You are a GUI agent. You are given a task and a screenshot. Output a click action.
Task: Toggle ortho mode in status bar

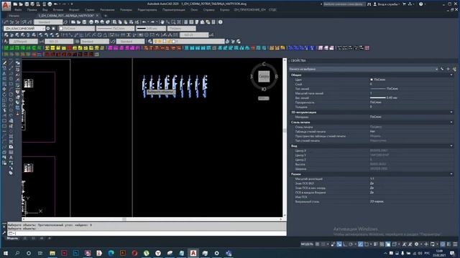pyautogui.click(x=345, y=244)
